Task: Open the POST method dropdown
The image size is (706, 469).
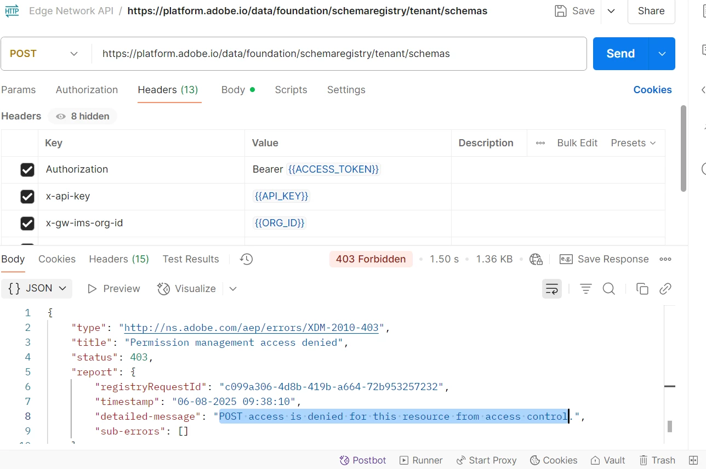Action: tap(44, 54)
